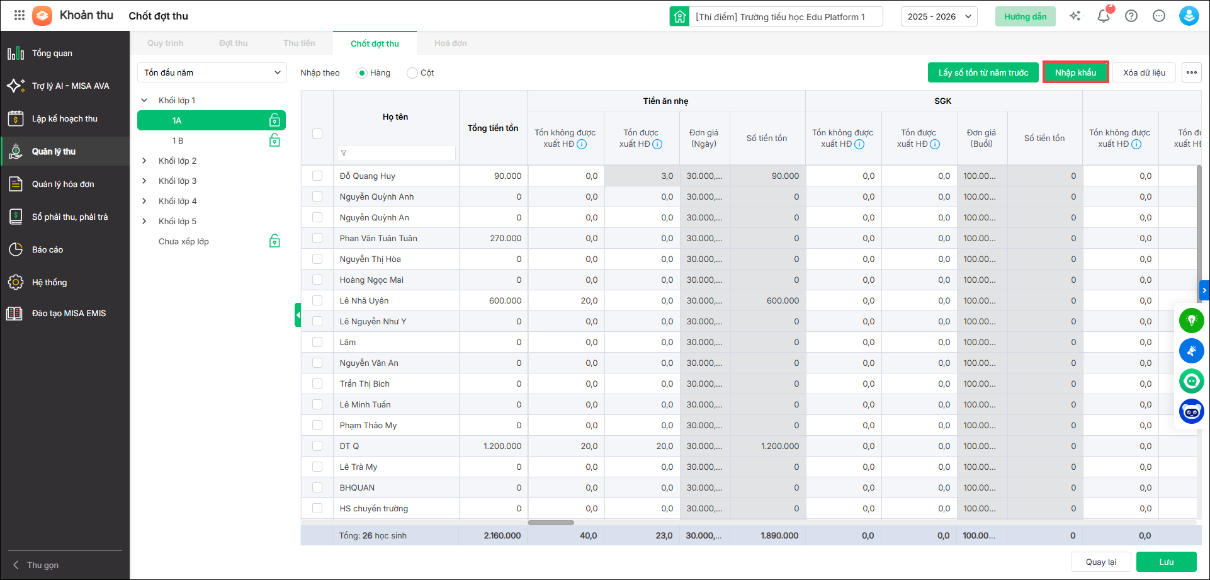Open the app grid launcher icon
The width and height of the screenshot is (1210, 580).
tap(20, 16)
